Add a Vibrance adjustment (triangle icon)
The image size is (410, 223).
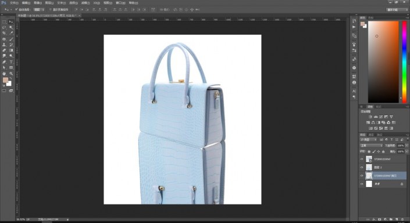coord(391,116)
